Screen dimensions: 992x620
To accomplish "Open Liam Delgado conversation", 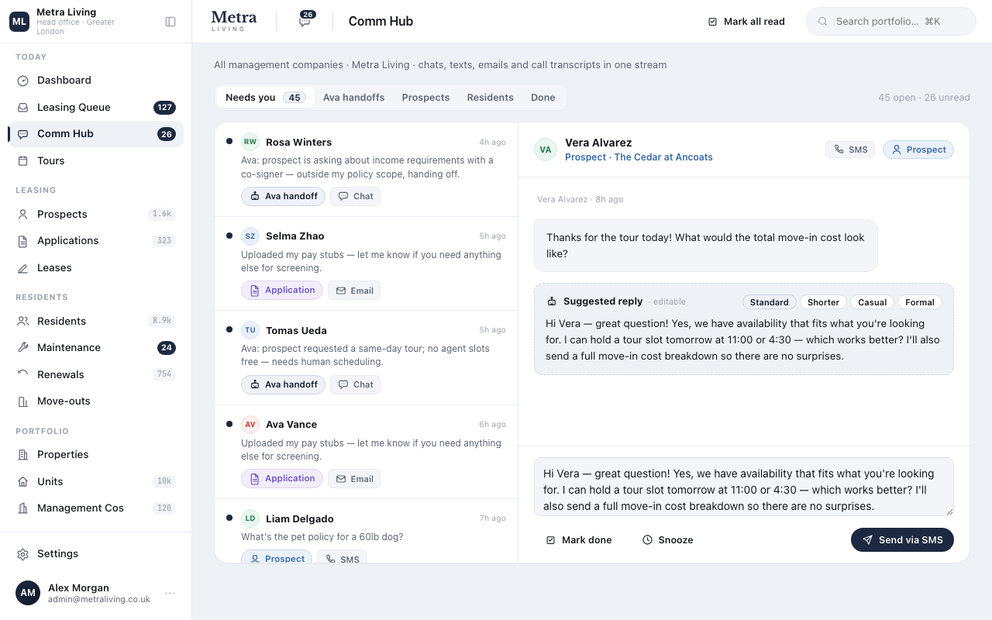I will coord(367,532).
